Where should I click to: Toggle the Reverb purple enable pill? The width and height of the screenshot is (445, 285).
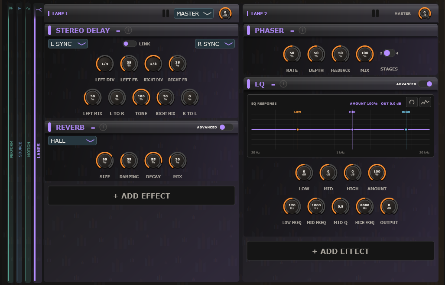point(50,127)
